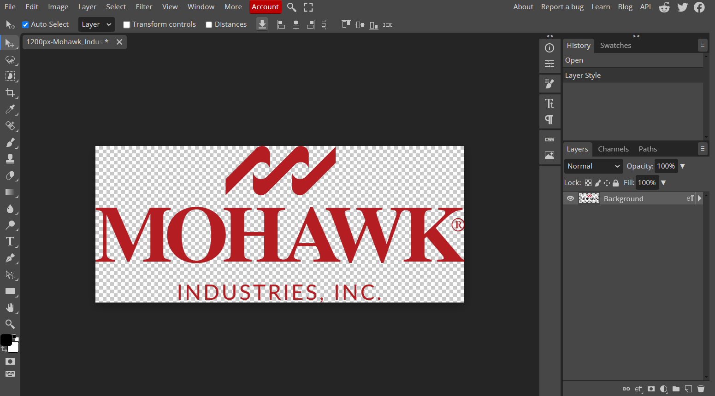The image size is (715, 396).
Task: Open the File menu
Action: tap(10, 7)
